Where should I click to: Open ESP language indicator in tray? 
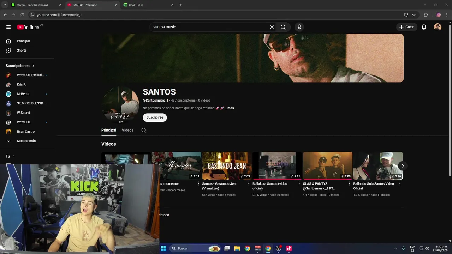coord(412,248)
